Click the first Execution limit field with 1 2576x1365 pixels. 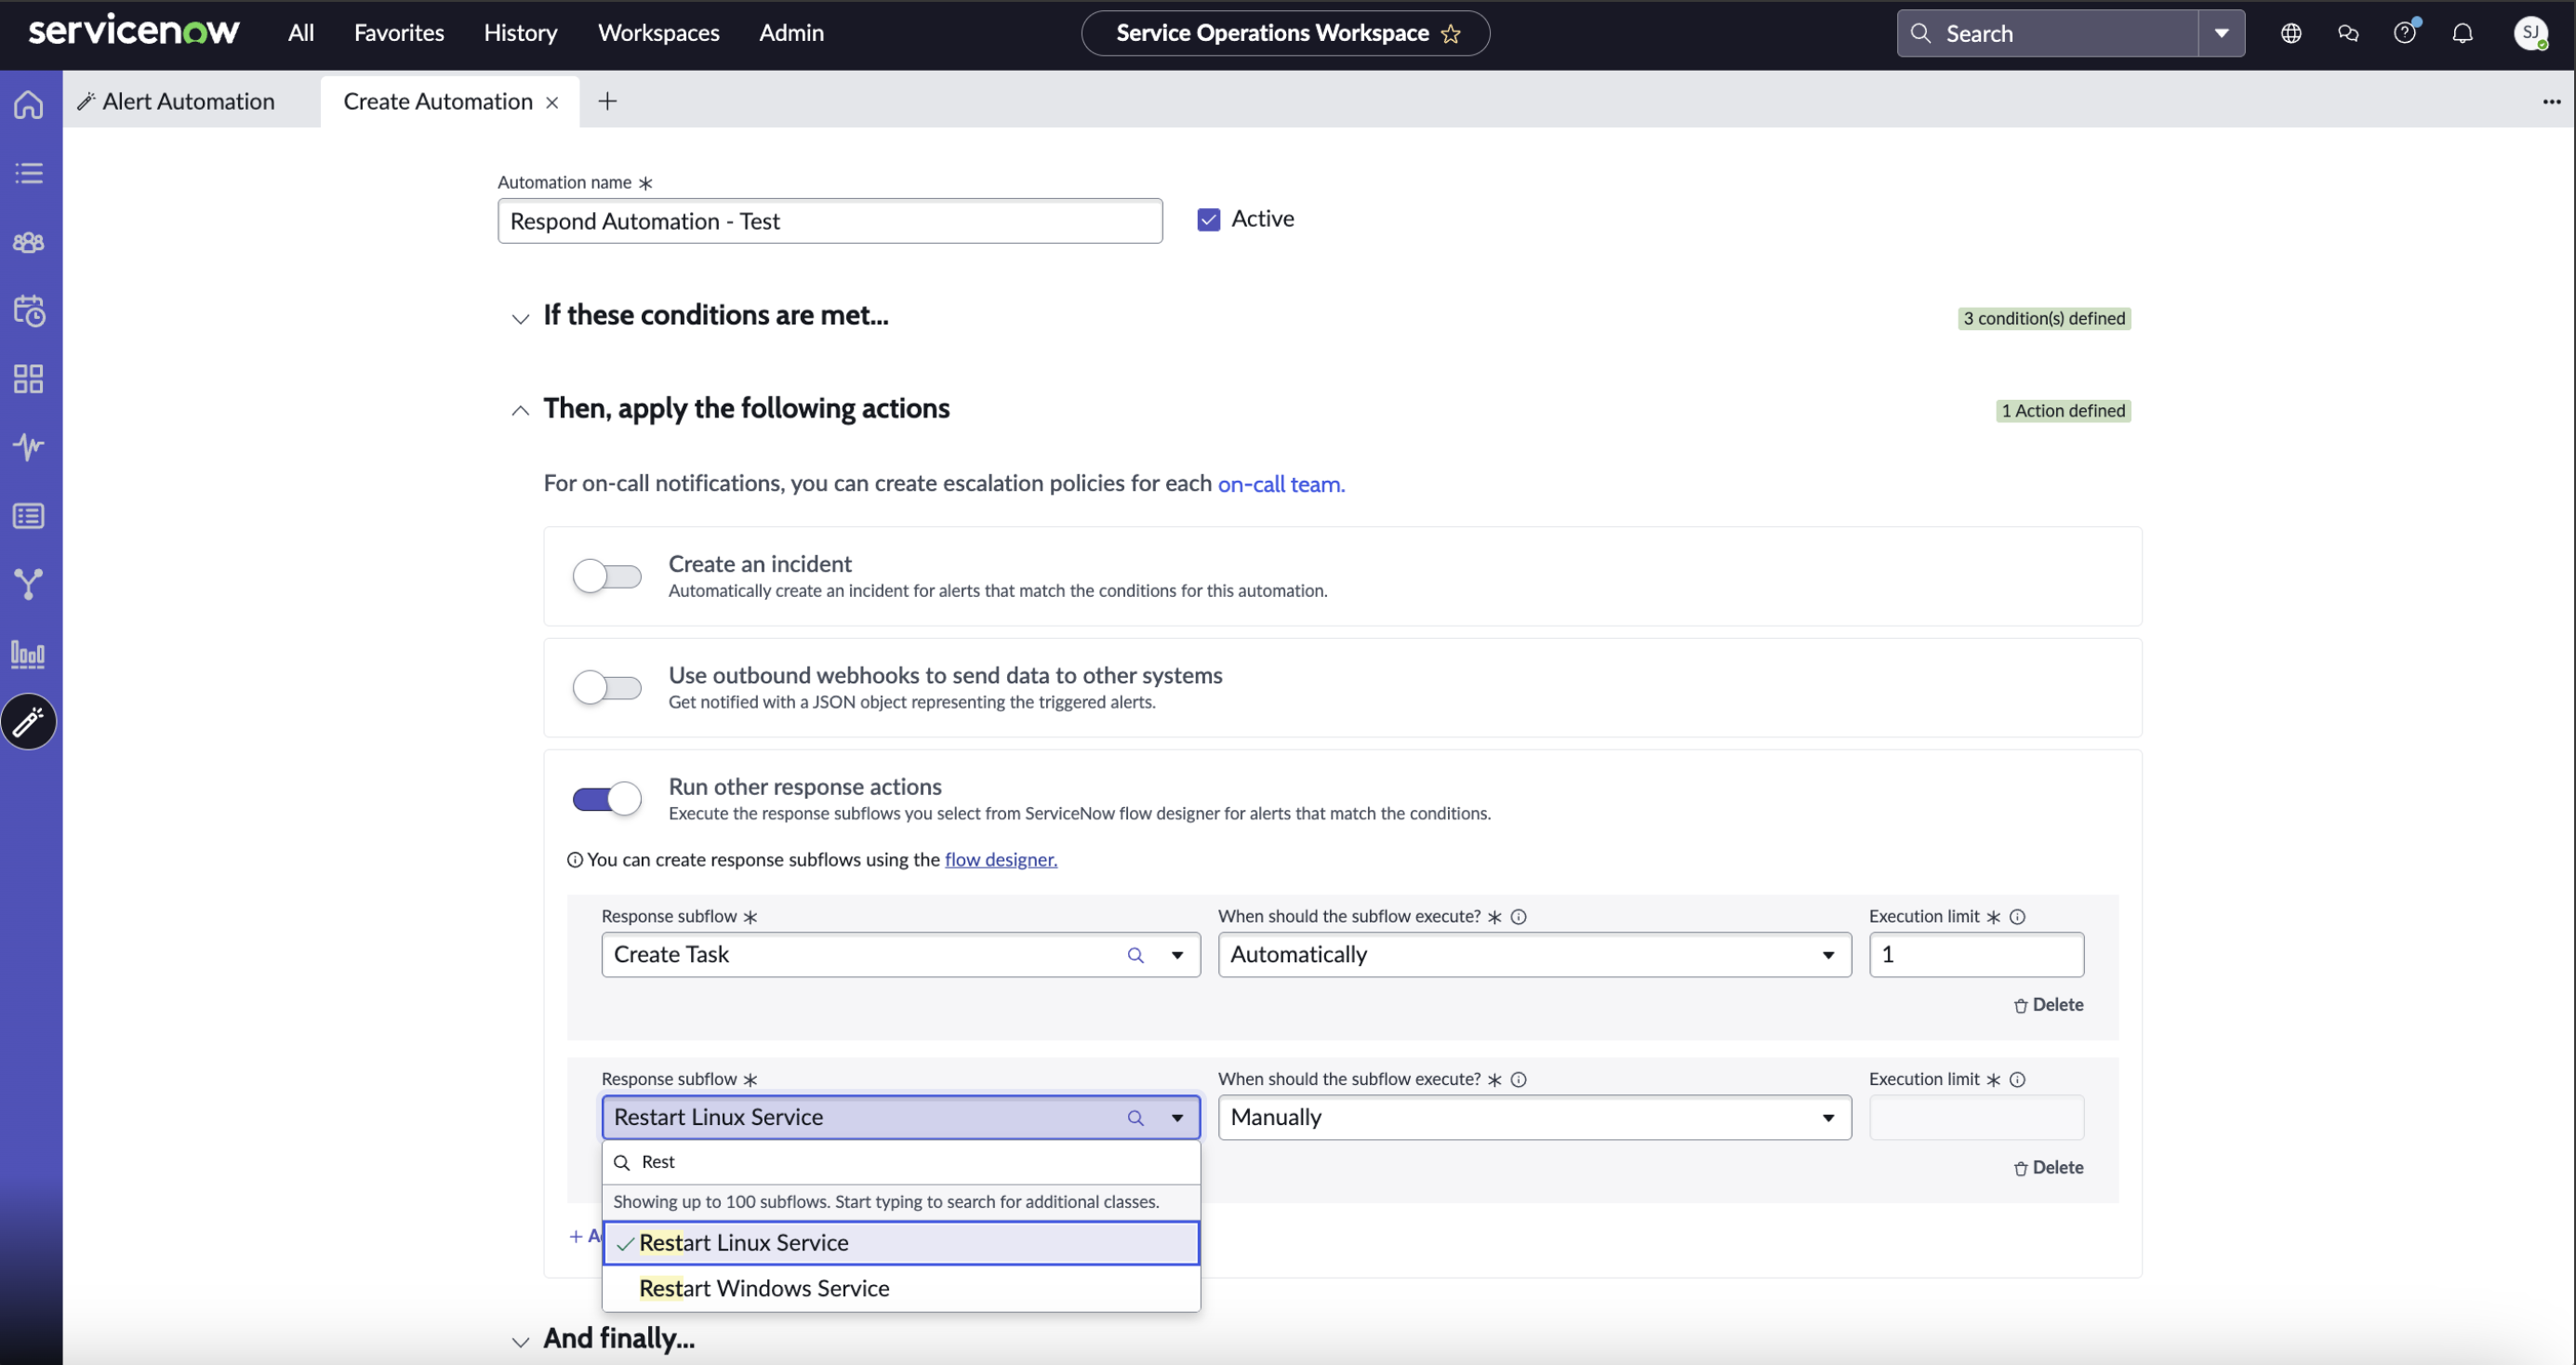1976,955
